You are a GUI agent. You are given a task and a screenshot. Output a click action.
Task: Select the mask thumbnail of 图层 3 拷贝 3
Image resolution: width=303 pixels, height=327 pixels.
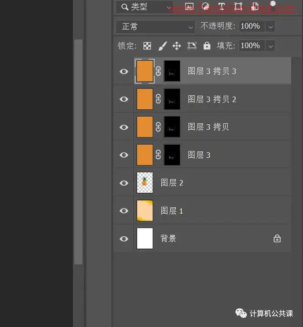pyautogui.click(x=172, y=71)
